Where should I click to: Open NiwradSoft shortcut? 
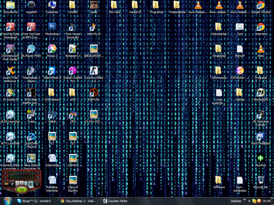coord(261,95)
